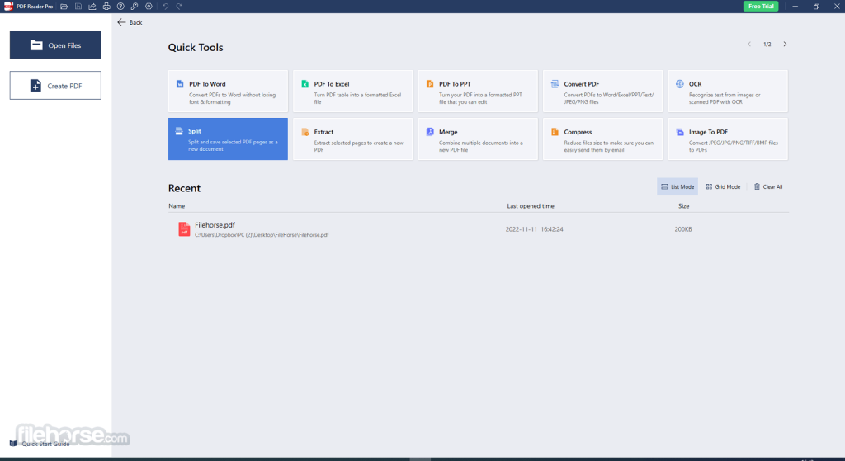This screenshot has height=461, width=845.
Task: Click the open folder icon in title bar
Action: (x=64, y=7)
